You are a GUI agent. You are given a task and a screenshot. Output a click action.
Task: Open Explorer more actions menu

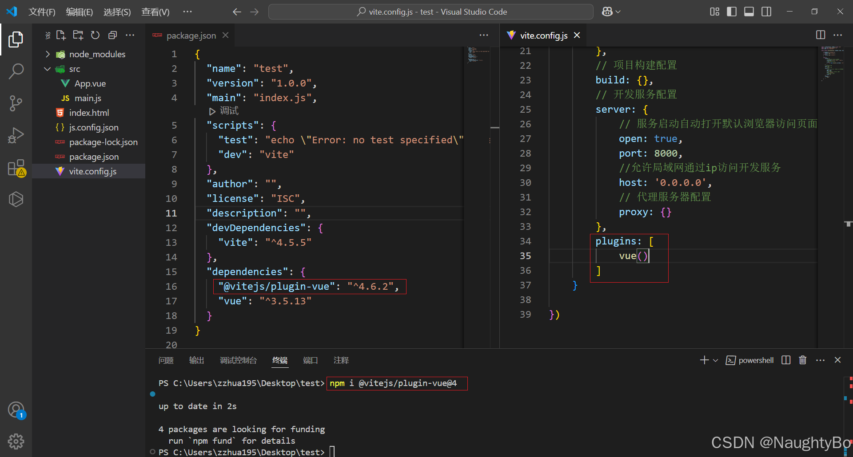coord(130,35)
